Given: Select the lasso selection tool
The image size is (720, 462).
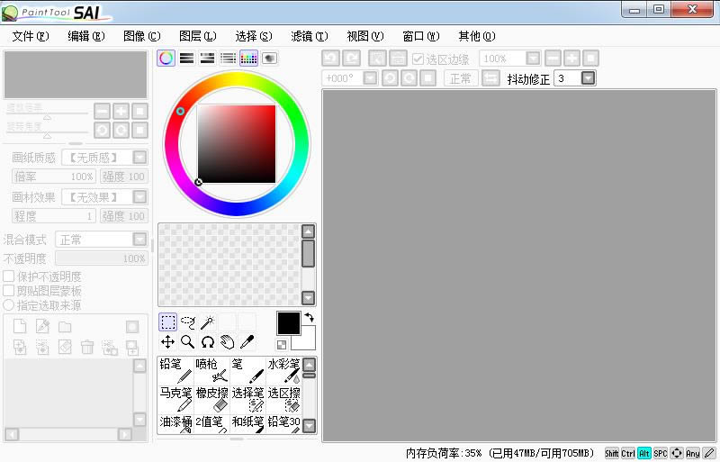Looking at the screenshot, I should pos(188,322).
